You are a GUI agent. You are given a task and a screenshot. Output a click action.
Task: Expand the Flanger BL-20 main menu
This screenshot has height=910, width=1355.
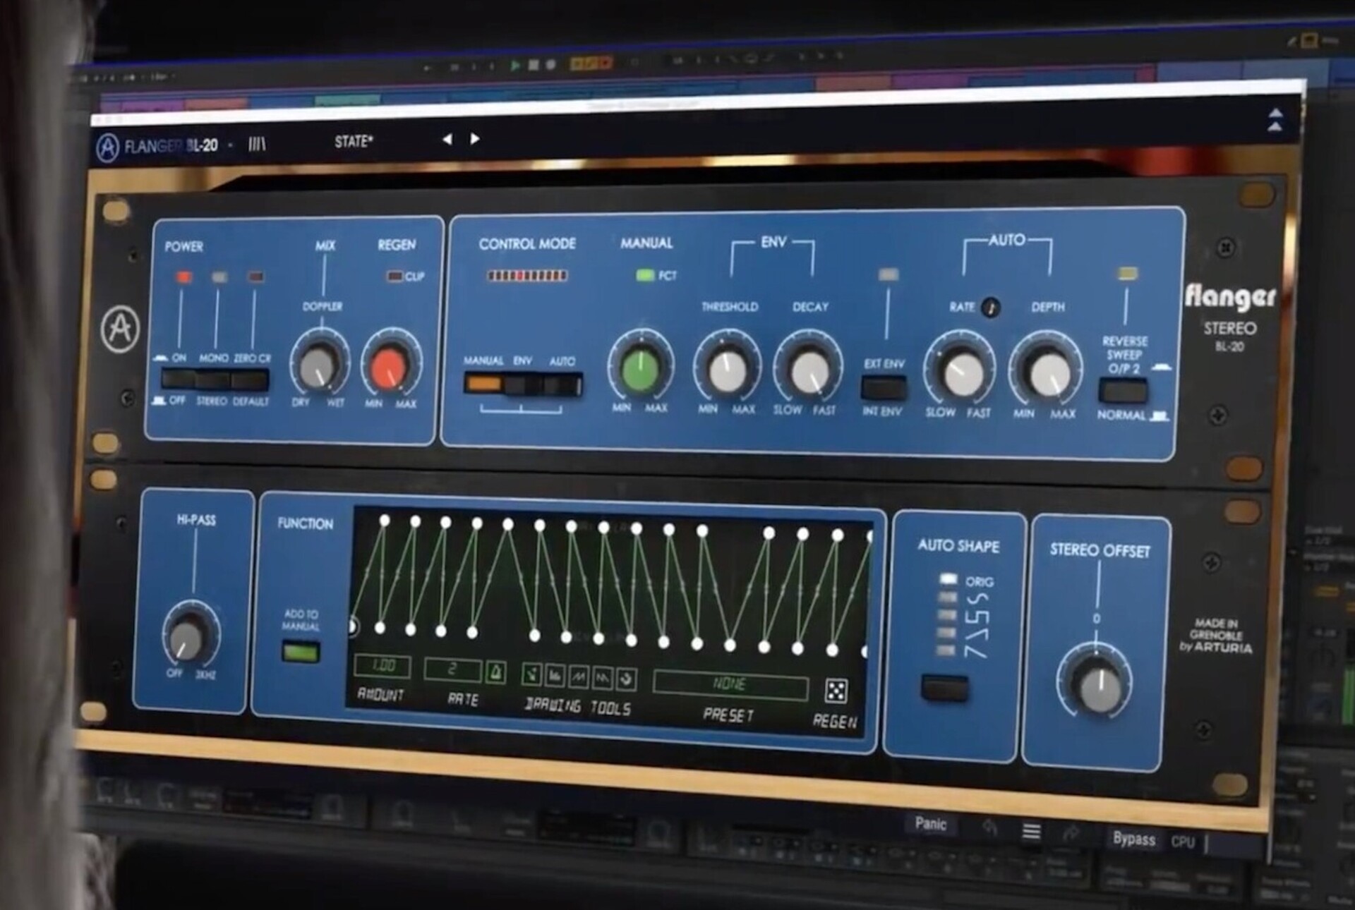click(x=171, y=146)
